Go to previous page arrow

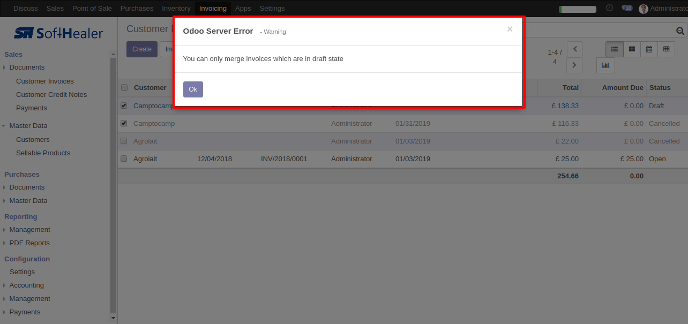(x=575, y=49)
